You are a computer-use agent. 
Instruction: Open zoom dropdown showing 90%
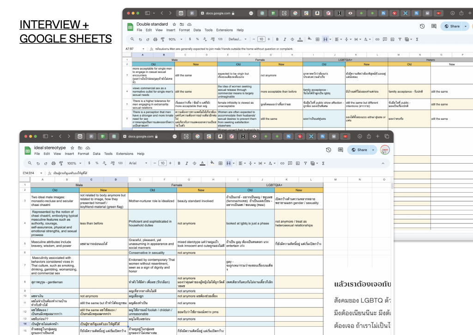175,39
